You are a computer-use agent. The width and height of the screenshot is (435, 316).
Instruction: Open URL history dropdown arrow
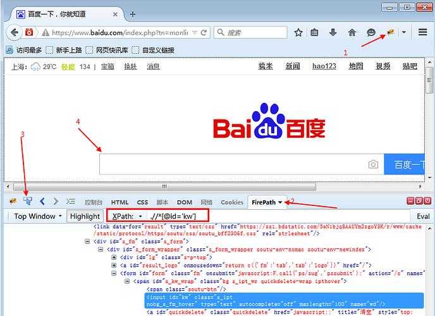[x=195, y=33]
